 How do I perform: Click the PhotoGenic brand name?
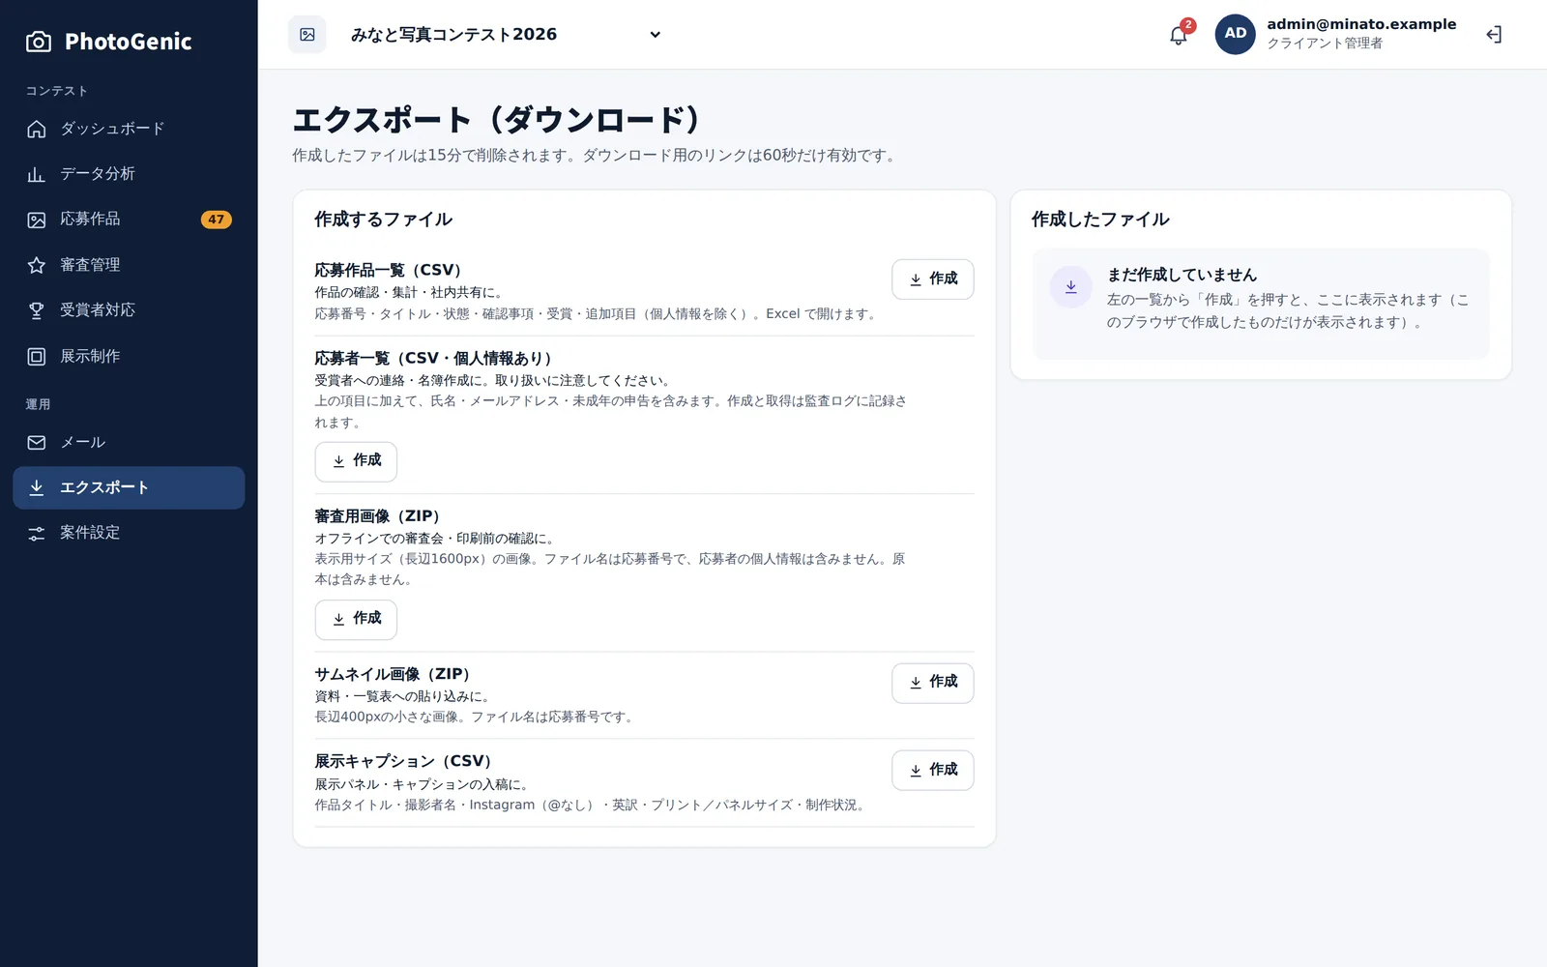point(129,42)
